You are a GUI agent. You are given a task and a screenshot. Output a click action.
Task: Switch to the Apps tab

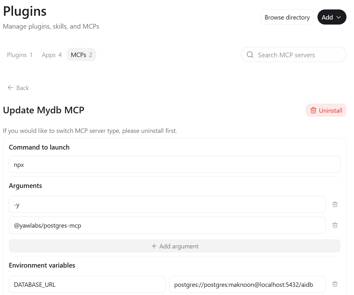pyautogui.click(x=52, y=55)
